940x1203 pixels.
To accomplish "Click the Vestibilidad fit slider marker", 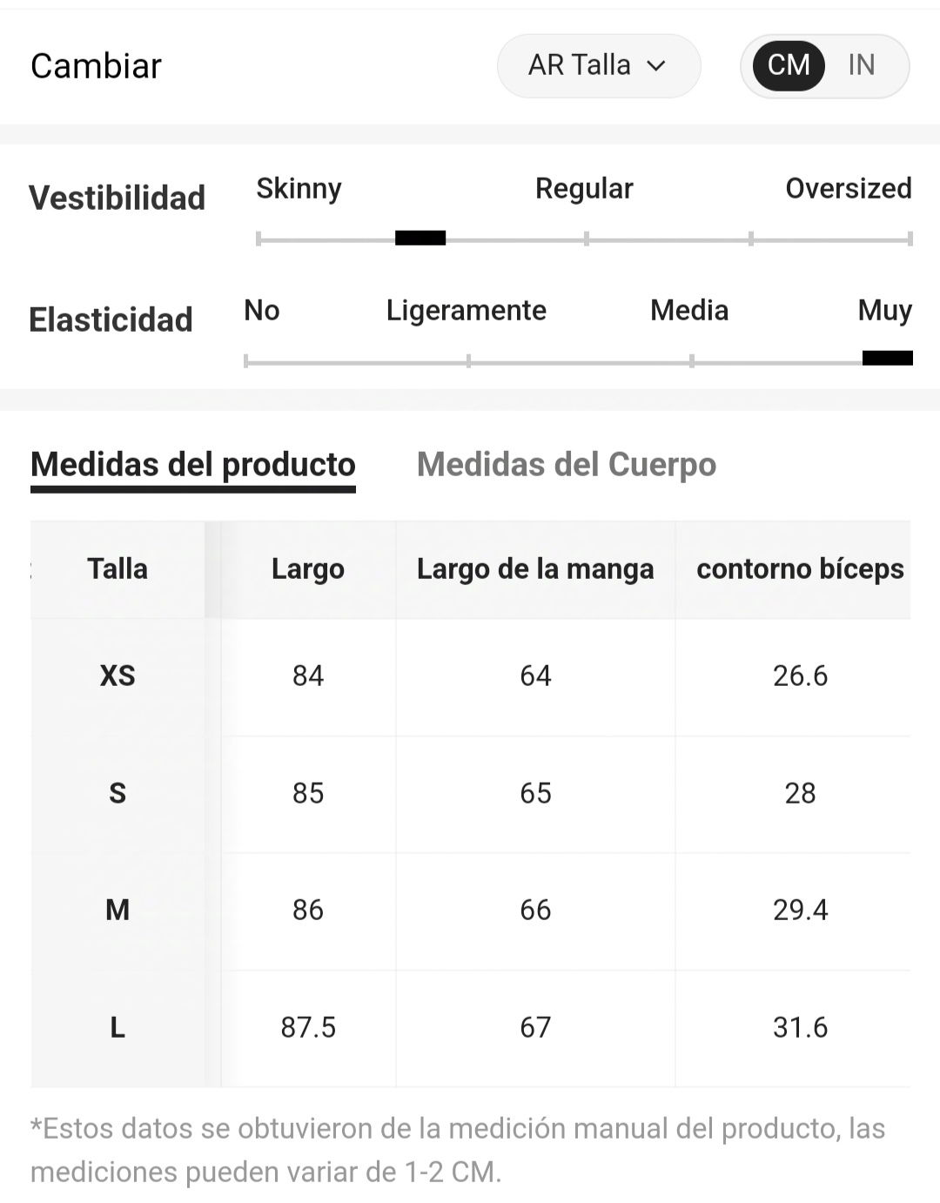I will (x=420, y=238).
